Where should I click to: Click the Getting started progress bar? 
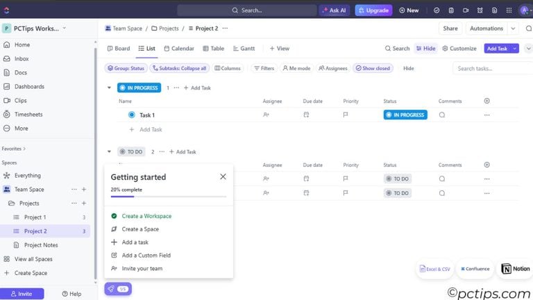coord(168,197)
